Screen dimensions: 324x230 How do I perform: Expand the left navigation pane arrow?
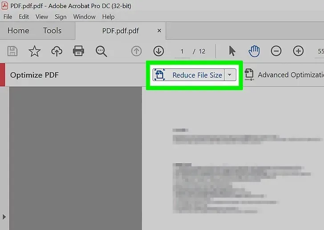coord(4,217)
